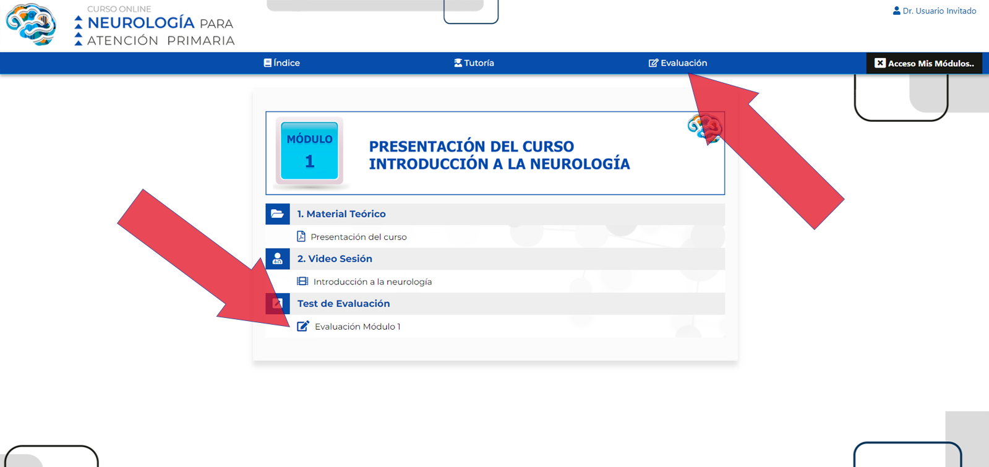Select the Módulo 1 cyan badge
Viewport: 989px width, 467px height.
[309, 151]
